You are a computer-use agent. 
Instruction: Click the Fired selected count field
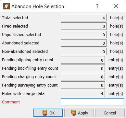(83, 26)
